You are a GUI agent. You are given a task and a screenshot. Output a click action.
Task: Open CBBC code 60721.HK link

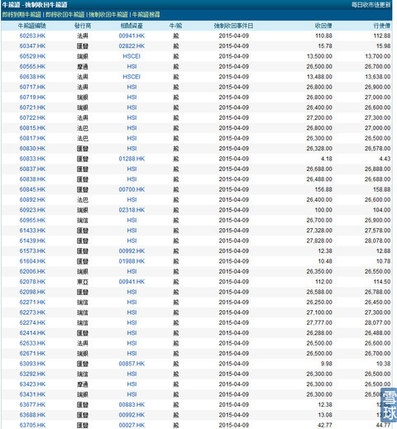pyautogui.click(x=32, y=107)
